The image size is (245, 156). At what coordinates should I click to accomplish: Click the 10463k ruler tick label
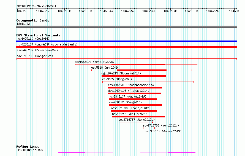click(234, 11)
